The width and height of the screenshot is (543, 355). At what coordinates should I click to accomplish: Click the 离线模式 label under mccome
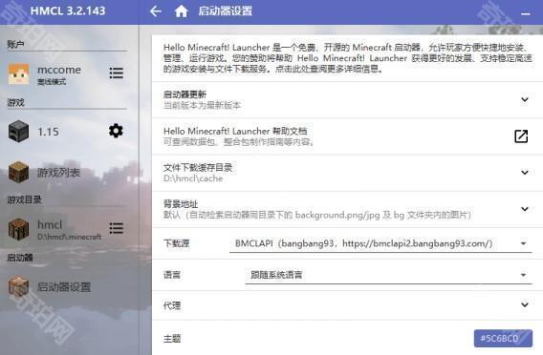52,82
